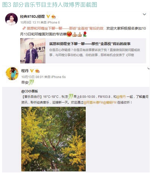Click the @CD小黑板 account name
152x175 pixels.
pos(30,91)
